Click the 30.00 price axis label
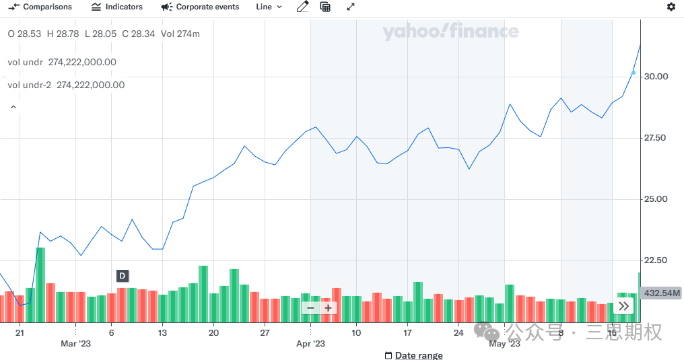The image size is (684, 360). (x=656, y=77)
